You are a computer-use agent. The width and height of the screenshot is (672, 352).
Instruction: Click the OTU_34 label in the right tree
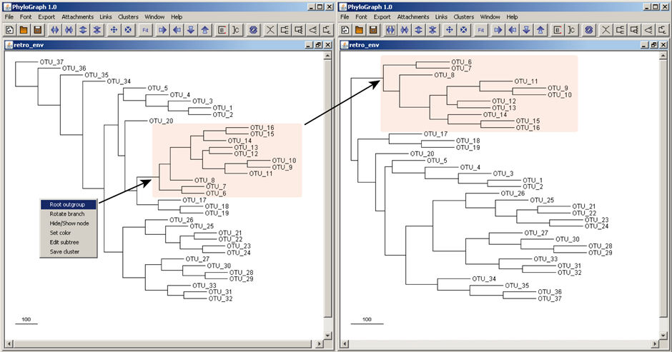[483, 278]
